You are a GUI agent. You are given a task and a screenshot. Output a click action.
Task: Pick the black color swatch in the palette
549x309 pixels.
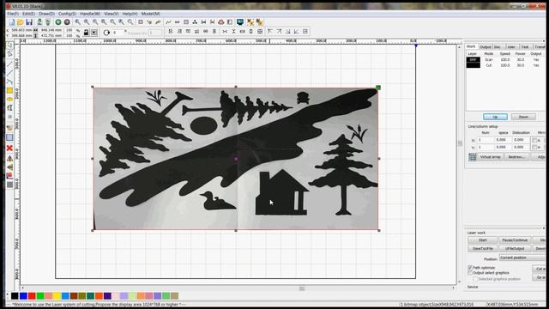[15, 296]
